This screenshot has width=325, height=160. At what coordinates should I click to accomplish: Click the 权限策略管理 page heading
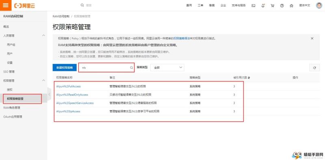click(x=72, y=27)
